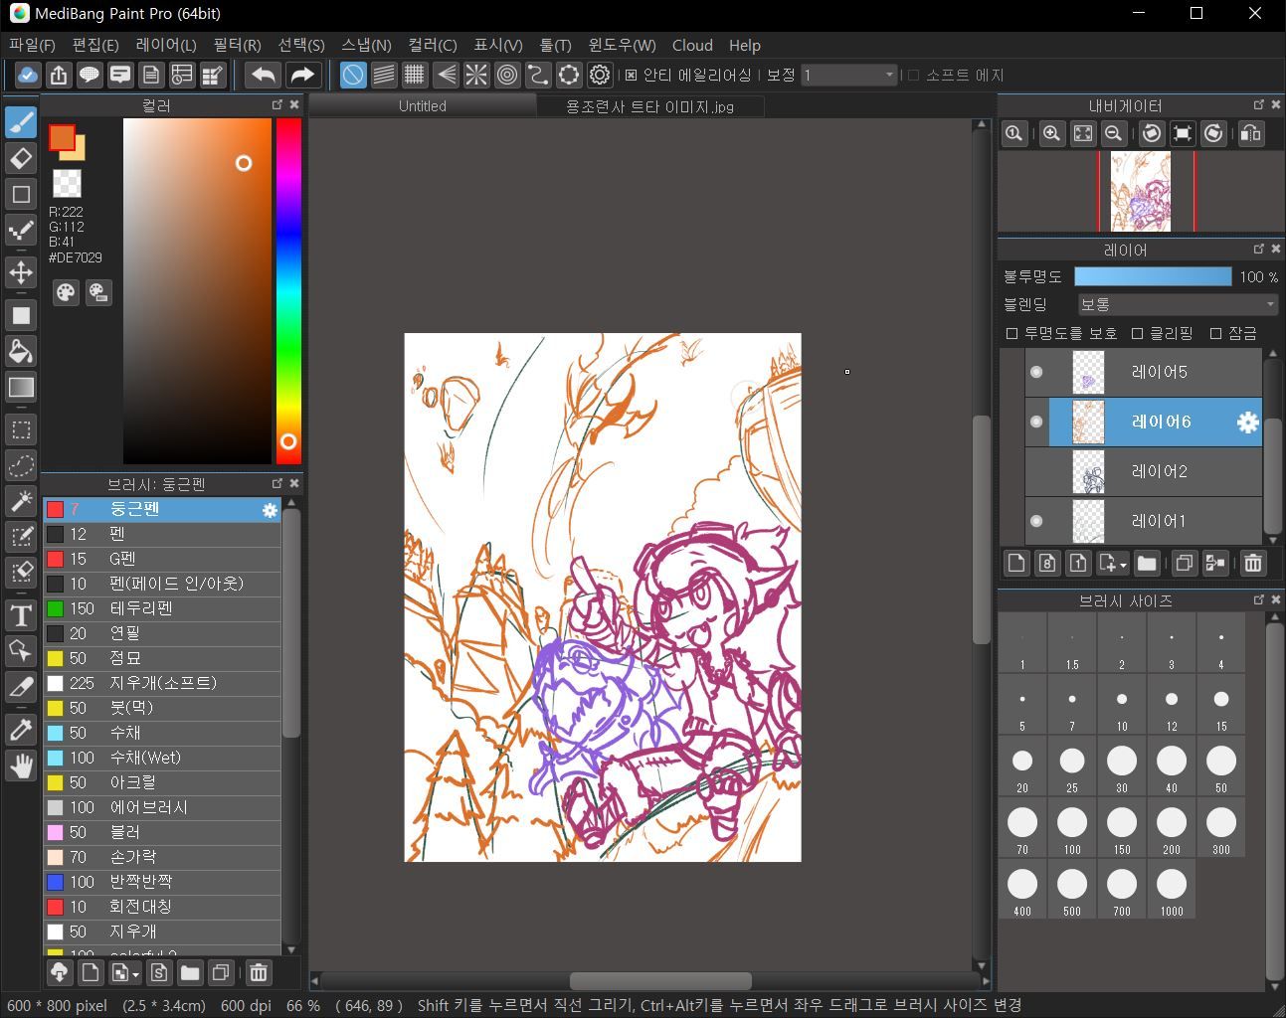Enable 잠금 checkbox
This screenshot has width=1286, height=1018.
point(1215,333)
